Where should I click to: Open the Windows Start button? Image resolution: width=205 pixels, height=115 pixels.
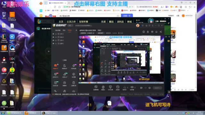pyautogui.click(x=3, y=113)
